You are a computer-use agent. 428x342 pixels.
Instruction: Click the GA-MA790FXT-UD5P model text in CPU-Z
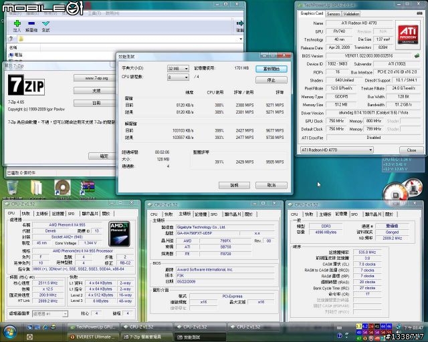[x=194, y=233]
